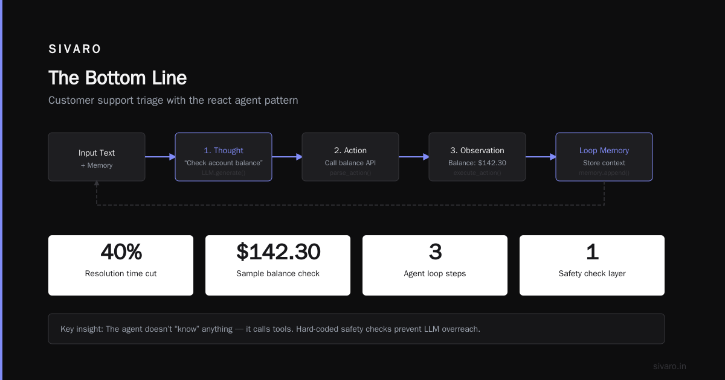Select the Input Text flow box

coord(97,157)
